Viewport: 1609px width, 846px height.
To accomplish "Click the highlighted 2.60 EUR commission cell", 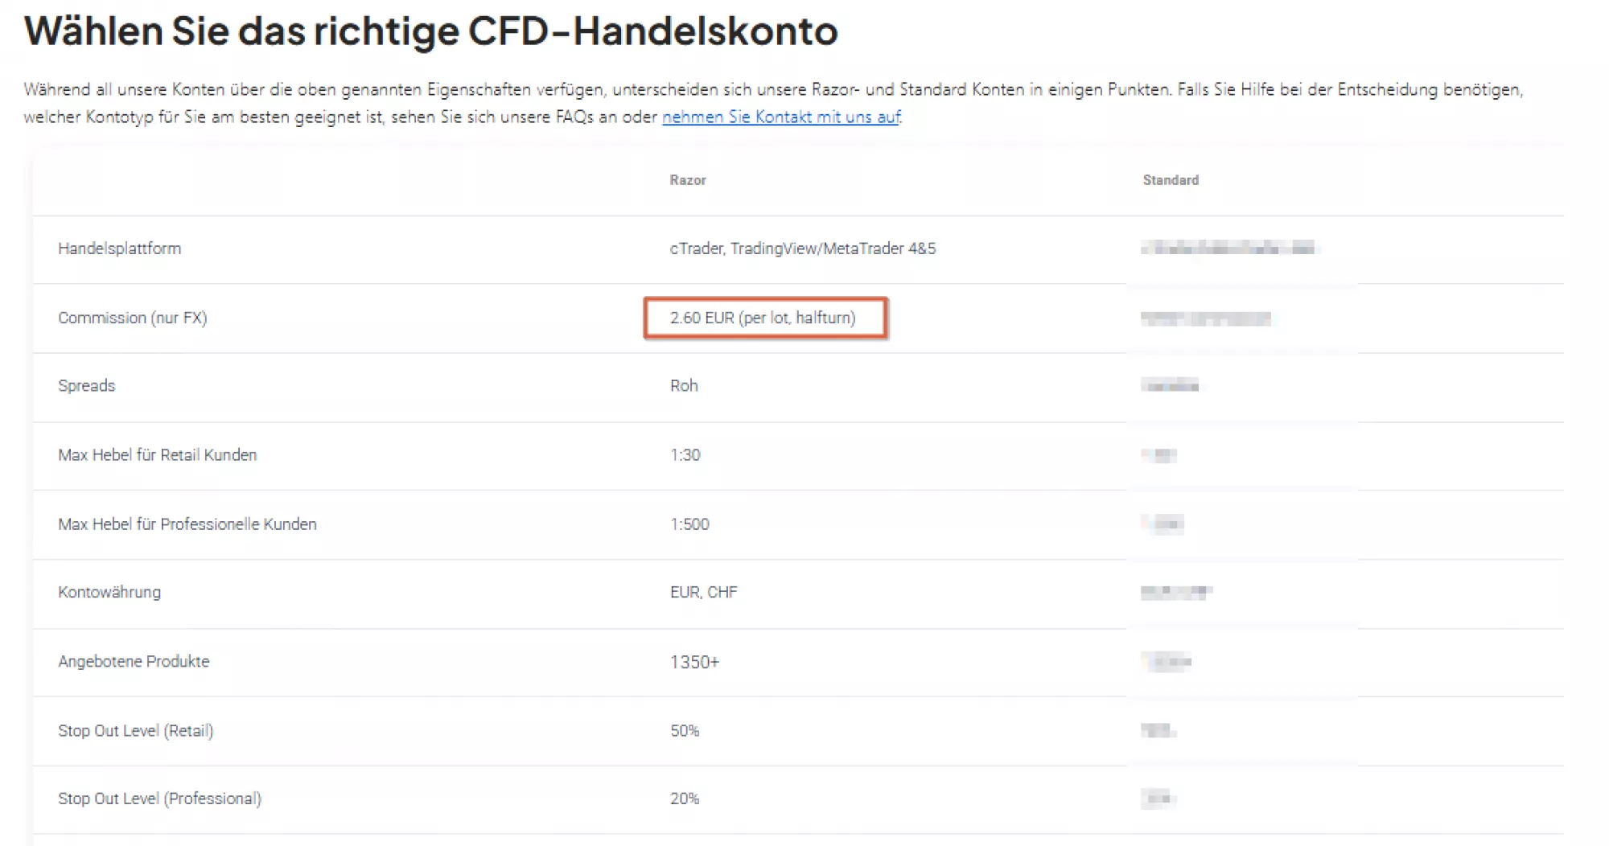I will coord(764,318).
